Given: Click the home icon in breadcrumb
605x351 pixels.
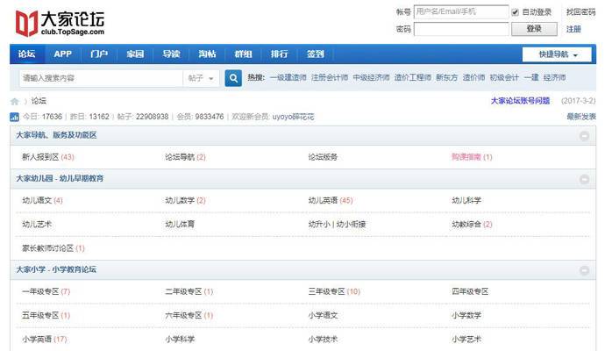Looking at the screenshot, I should pos(14,101).
